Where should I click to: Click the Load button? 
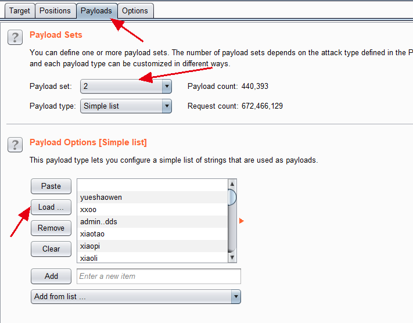[51, 207]
